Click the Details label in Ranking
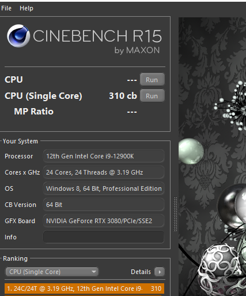Screen dimensions: 246x296 click(141, 272)
